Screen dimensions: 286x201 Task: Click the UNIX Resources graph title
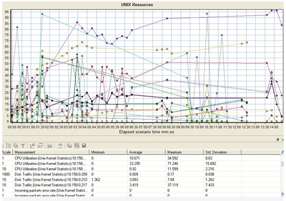point(143,5)
